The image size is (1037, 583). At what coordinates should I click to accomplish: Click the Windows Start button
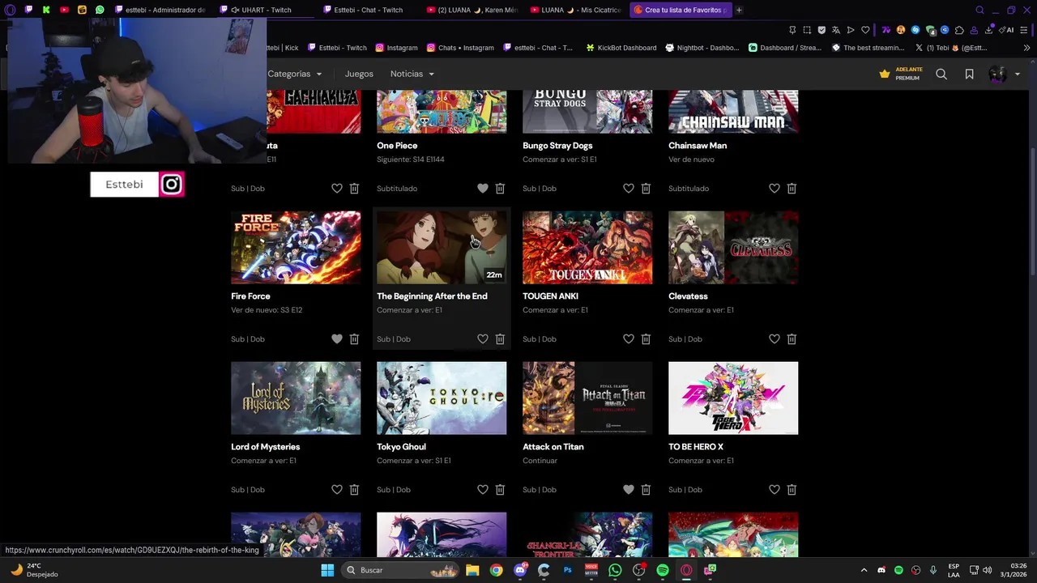coord(327,570)
